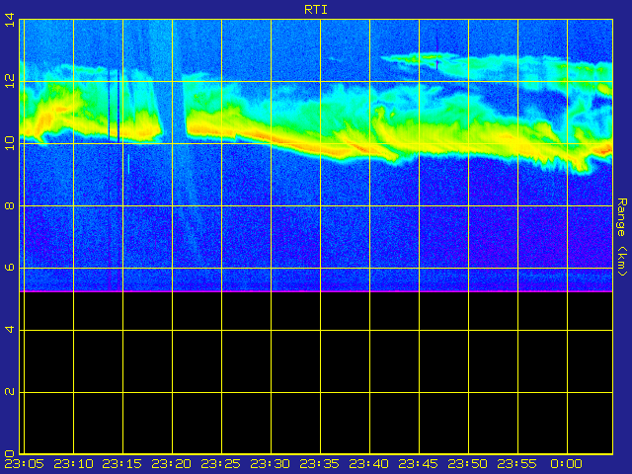The image size is (632, 474).
Task: Select the 23:50 time axis label
Action: [467, 464]
